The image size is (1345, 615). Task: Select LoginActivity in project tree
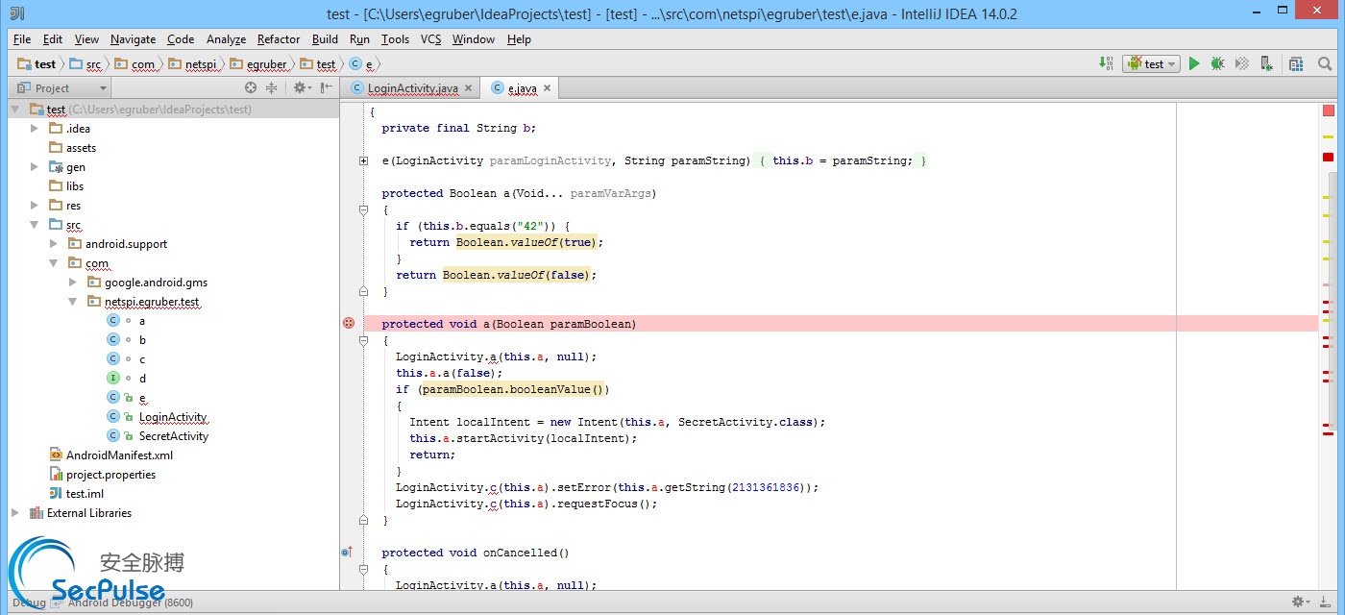tap(173, 417)
